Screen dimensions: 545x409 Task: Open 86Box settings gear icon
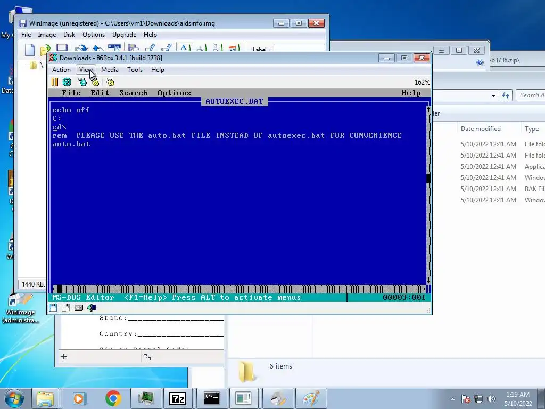coord(110,82)
